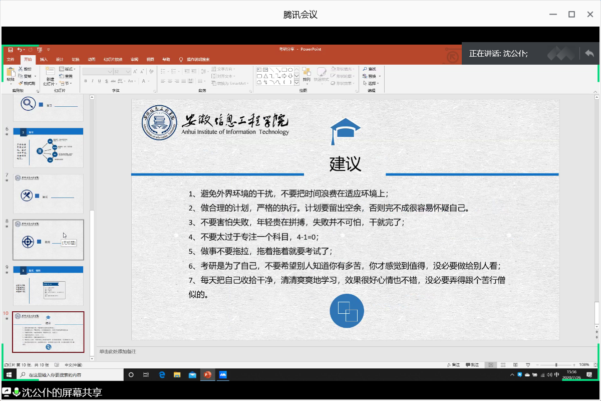Toggle text Shadow formatting
This screenshot has height=401, width=601.
point(107,81)
